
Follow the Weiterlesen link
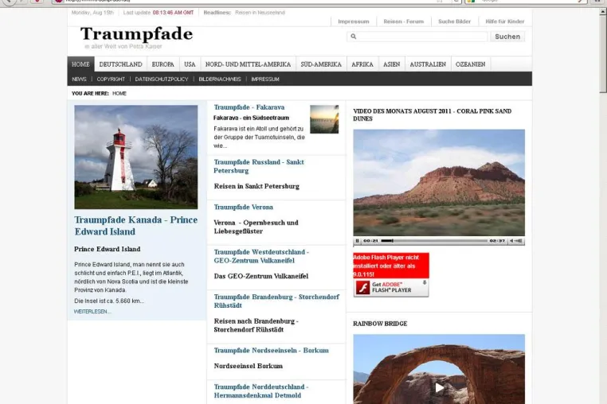(x=92, y=312)
